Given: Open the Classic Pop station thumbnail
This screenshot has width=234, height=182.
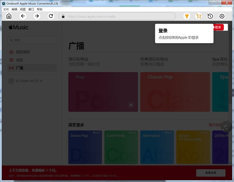Looking at the screenshot, I should click(175, 92).
